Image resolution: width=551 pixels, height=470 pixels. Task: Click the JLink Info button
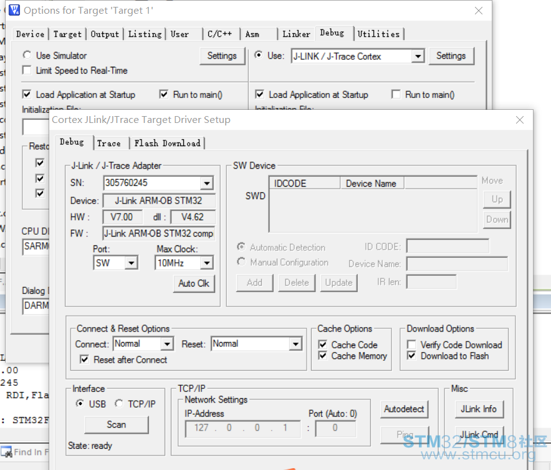(479, 409)
